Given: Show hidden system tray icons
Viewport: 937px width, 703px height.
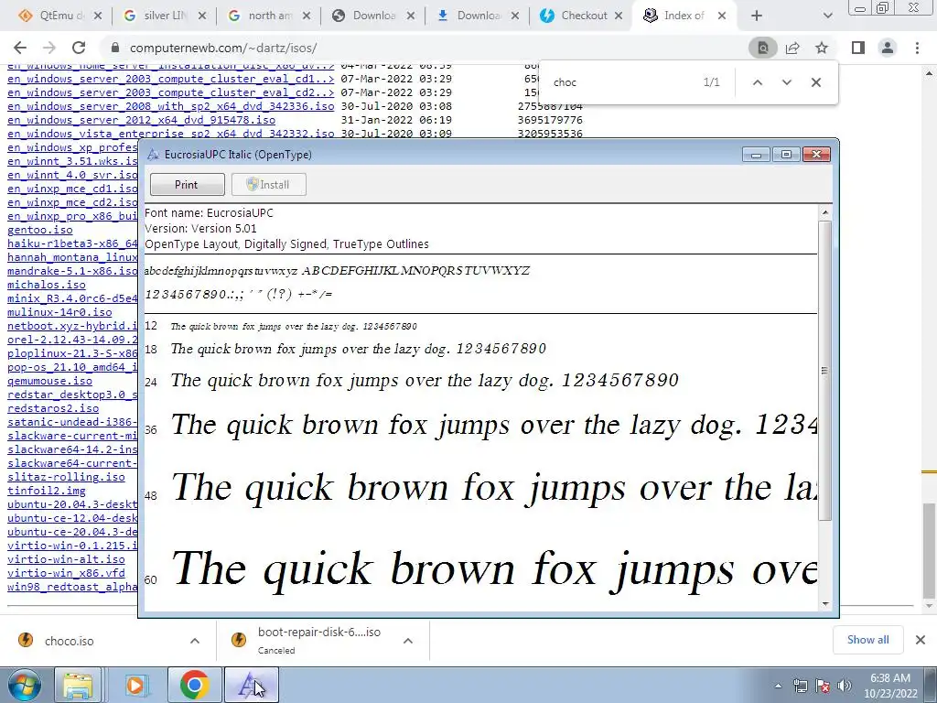Looking at the screenshot, I should pos(778,686).
